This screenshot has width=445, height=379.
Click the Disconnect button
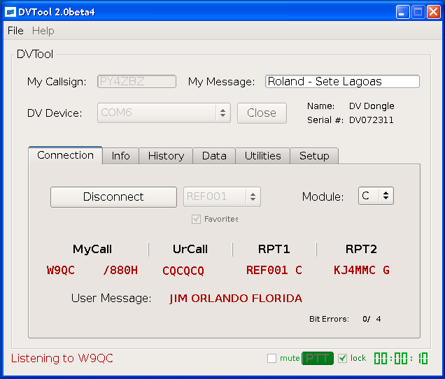pos(113,197)
